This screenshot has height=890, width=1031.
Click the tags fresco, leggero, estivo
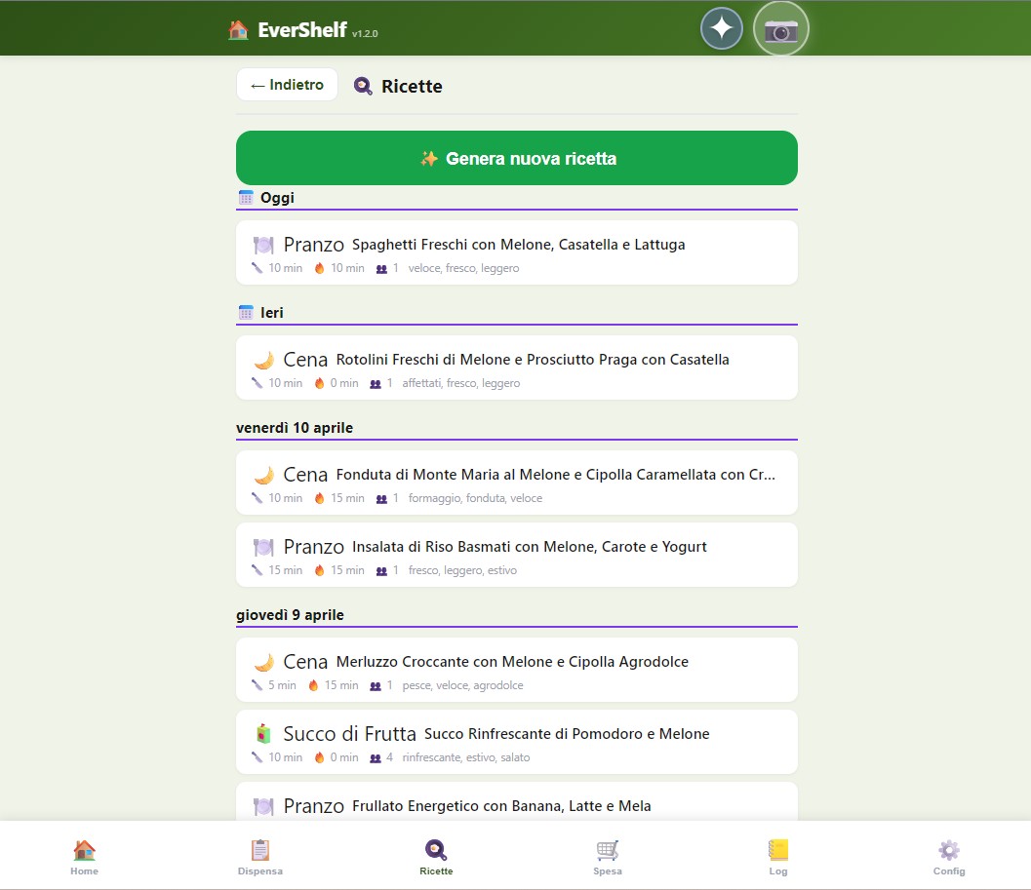click(x=462, y=570)
